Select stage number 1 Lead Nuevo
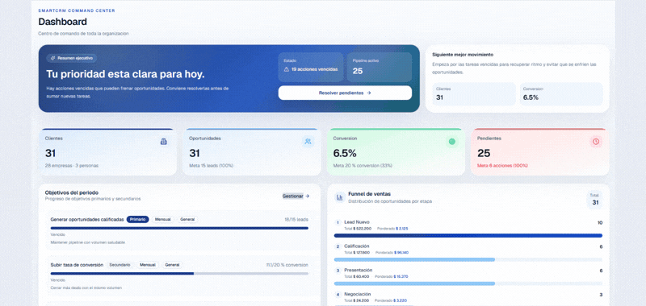 (x=338, y=222)
